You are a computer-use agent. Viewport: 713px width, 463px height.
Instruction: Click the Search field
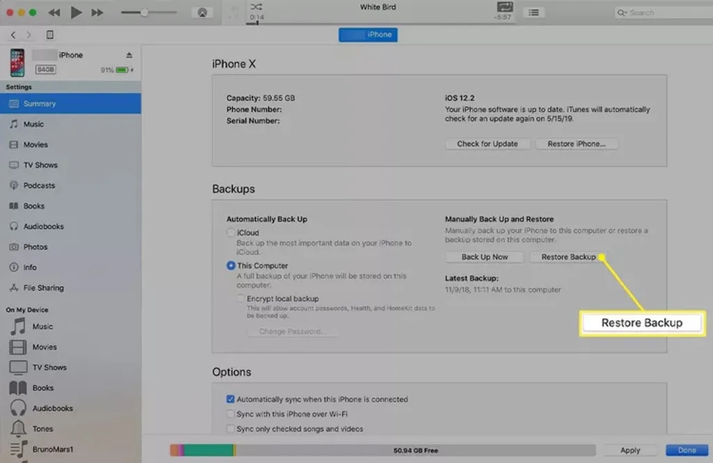(661, 13)
